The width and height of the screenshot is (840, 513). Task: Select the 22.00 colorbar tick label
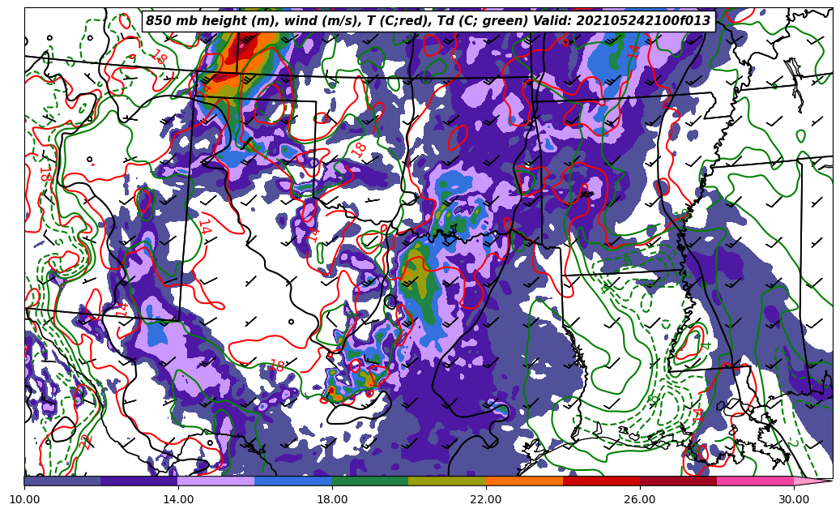click(486, 499)
